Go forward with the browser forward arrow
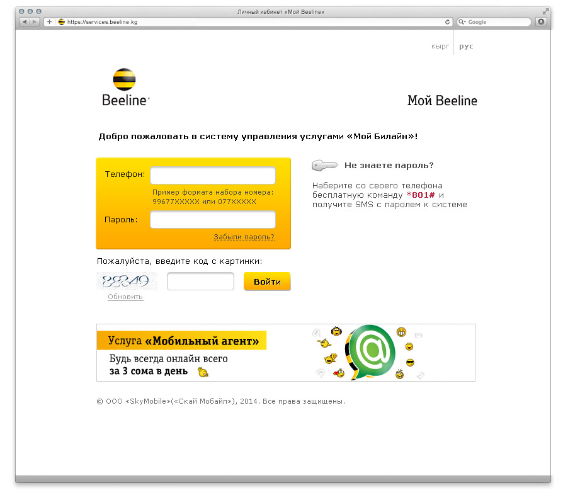 (x=35, y=22)
